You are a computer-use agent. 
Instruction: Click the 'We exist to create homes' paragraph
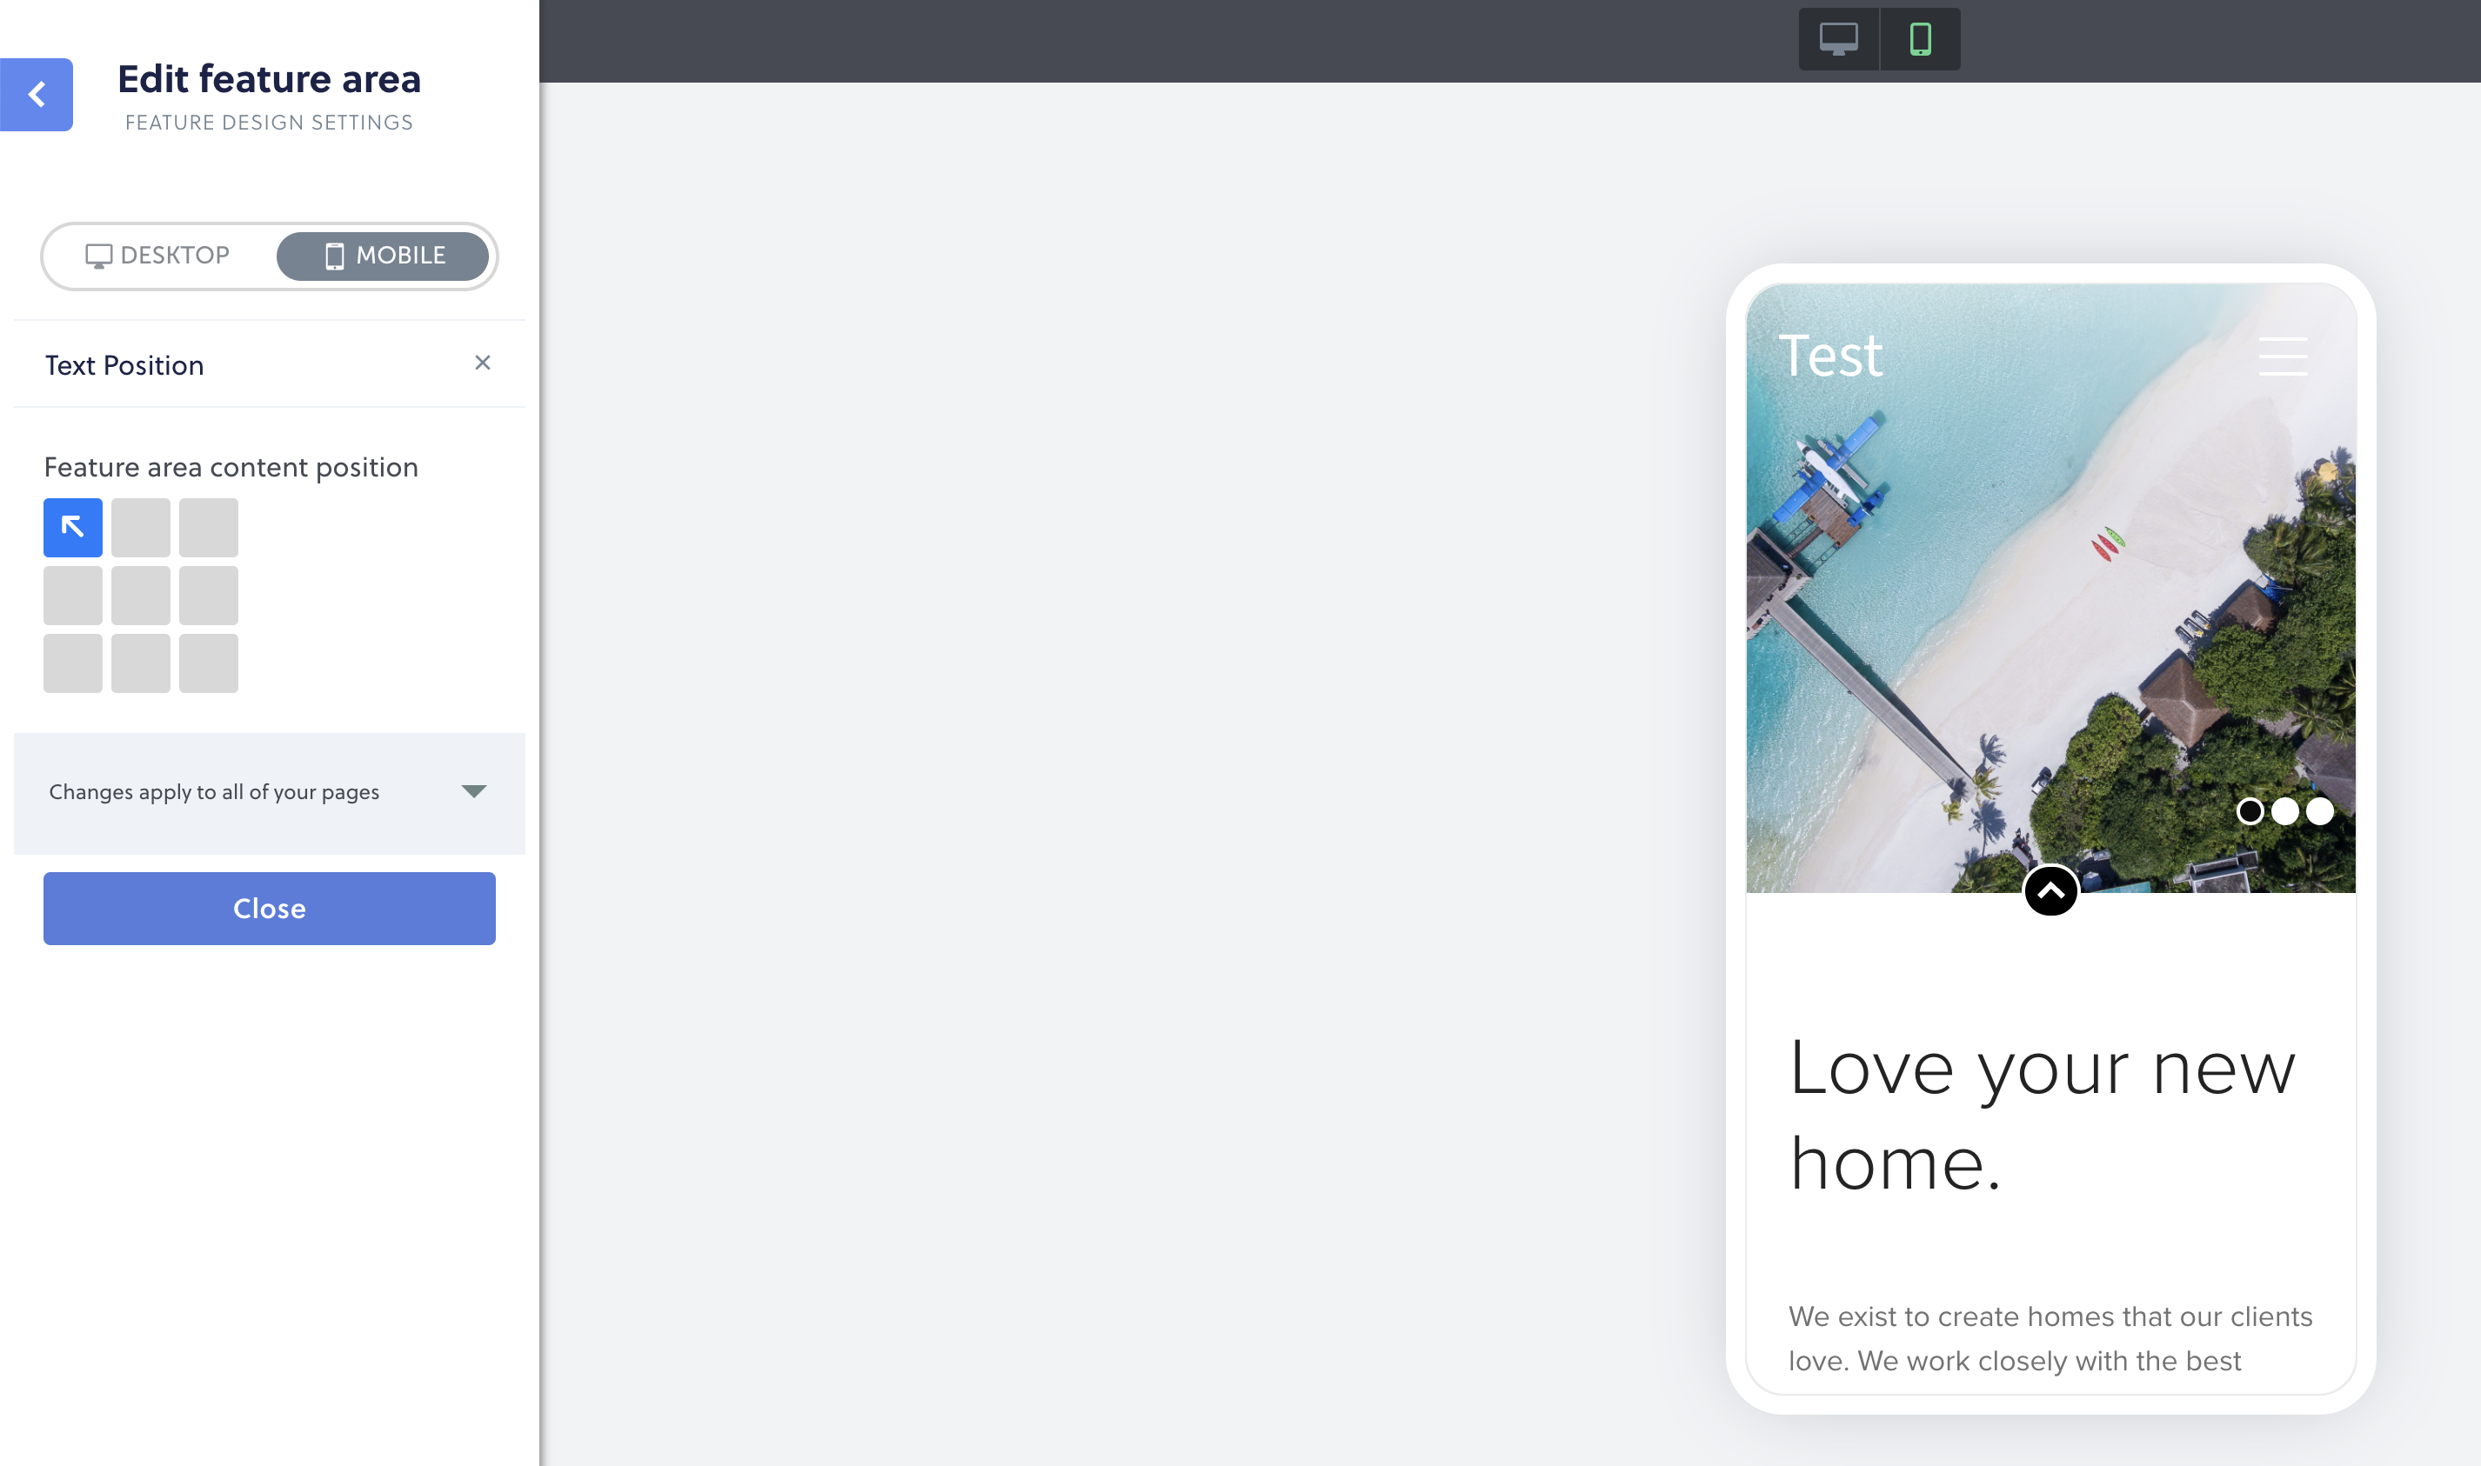point(2050,1338)
